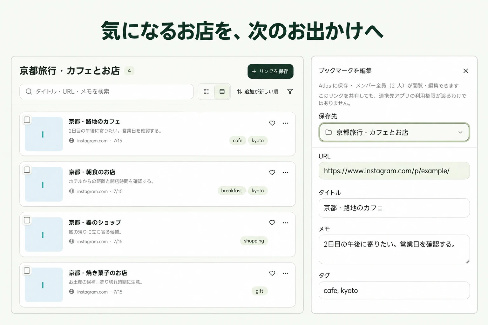Focus the タイトル・URL・メモを検索 search field
This screenshot has height=325, width=488.
[106, 91]
